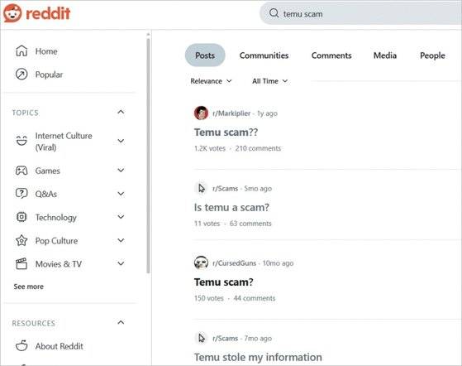Expand the Movies & TV chevron
Image resolution: width=462 pixels, height=366 pixels.
(121, 263)
